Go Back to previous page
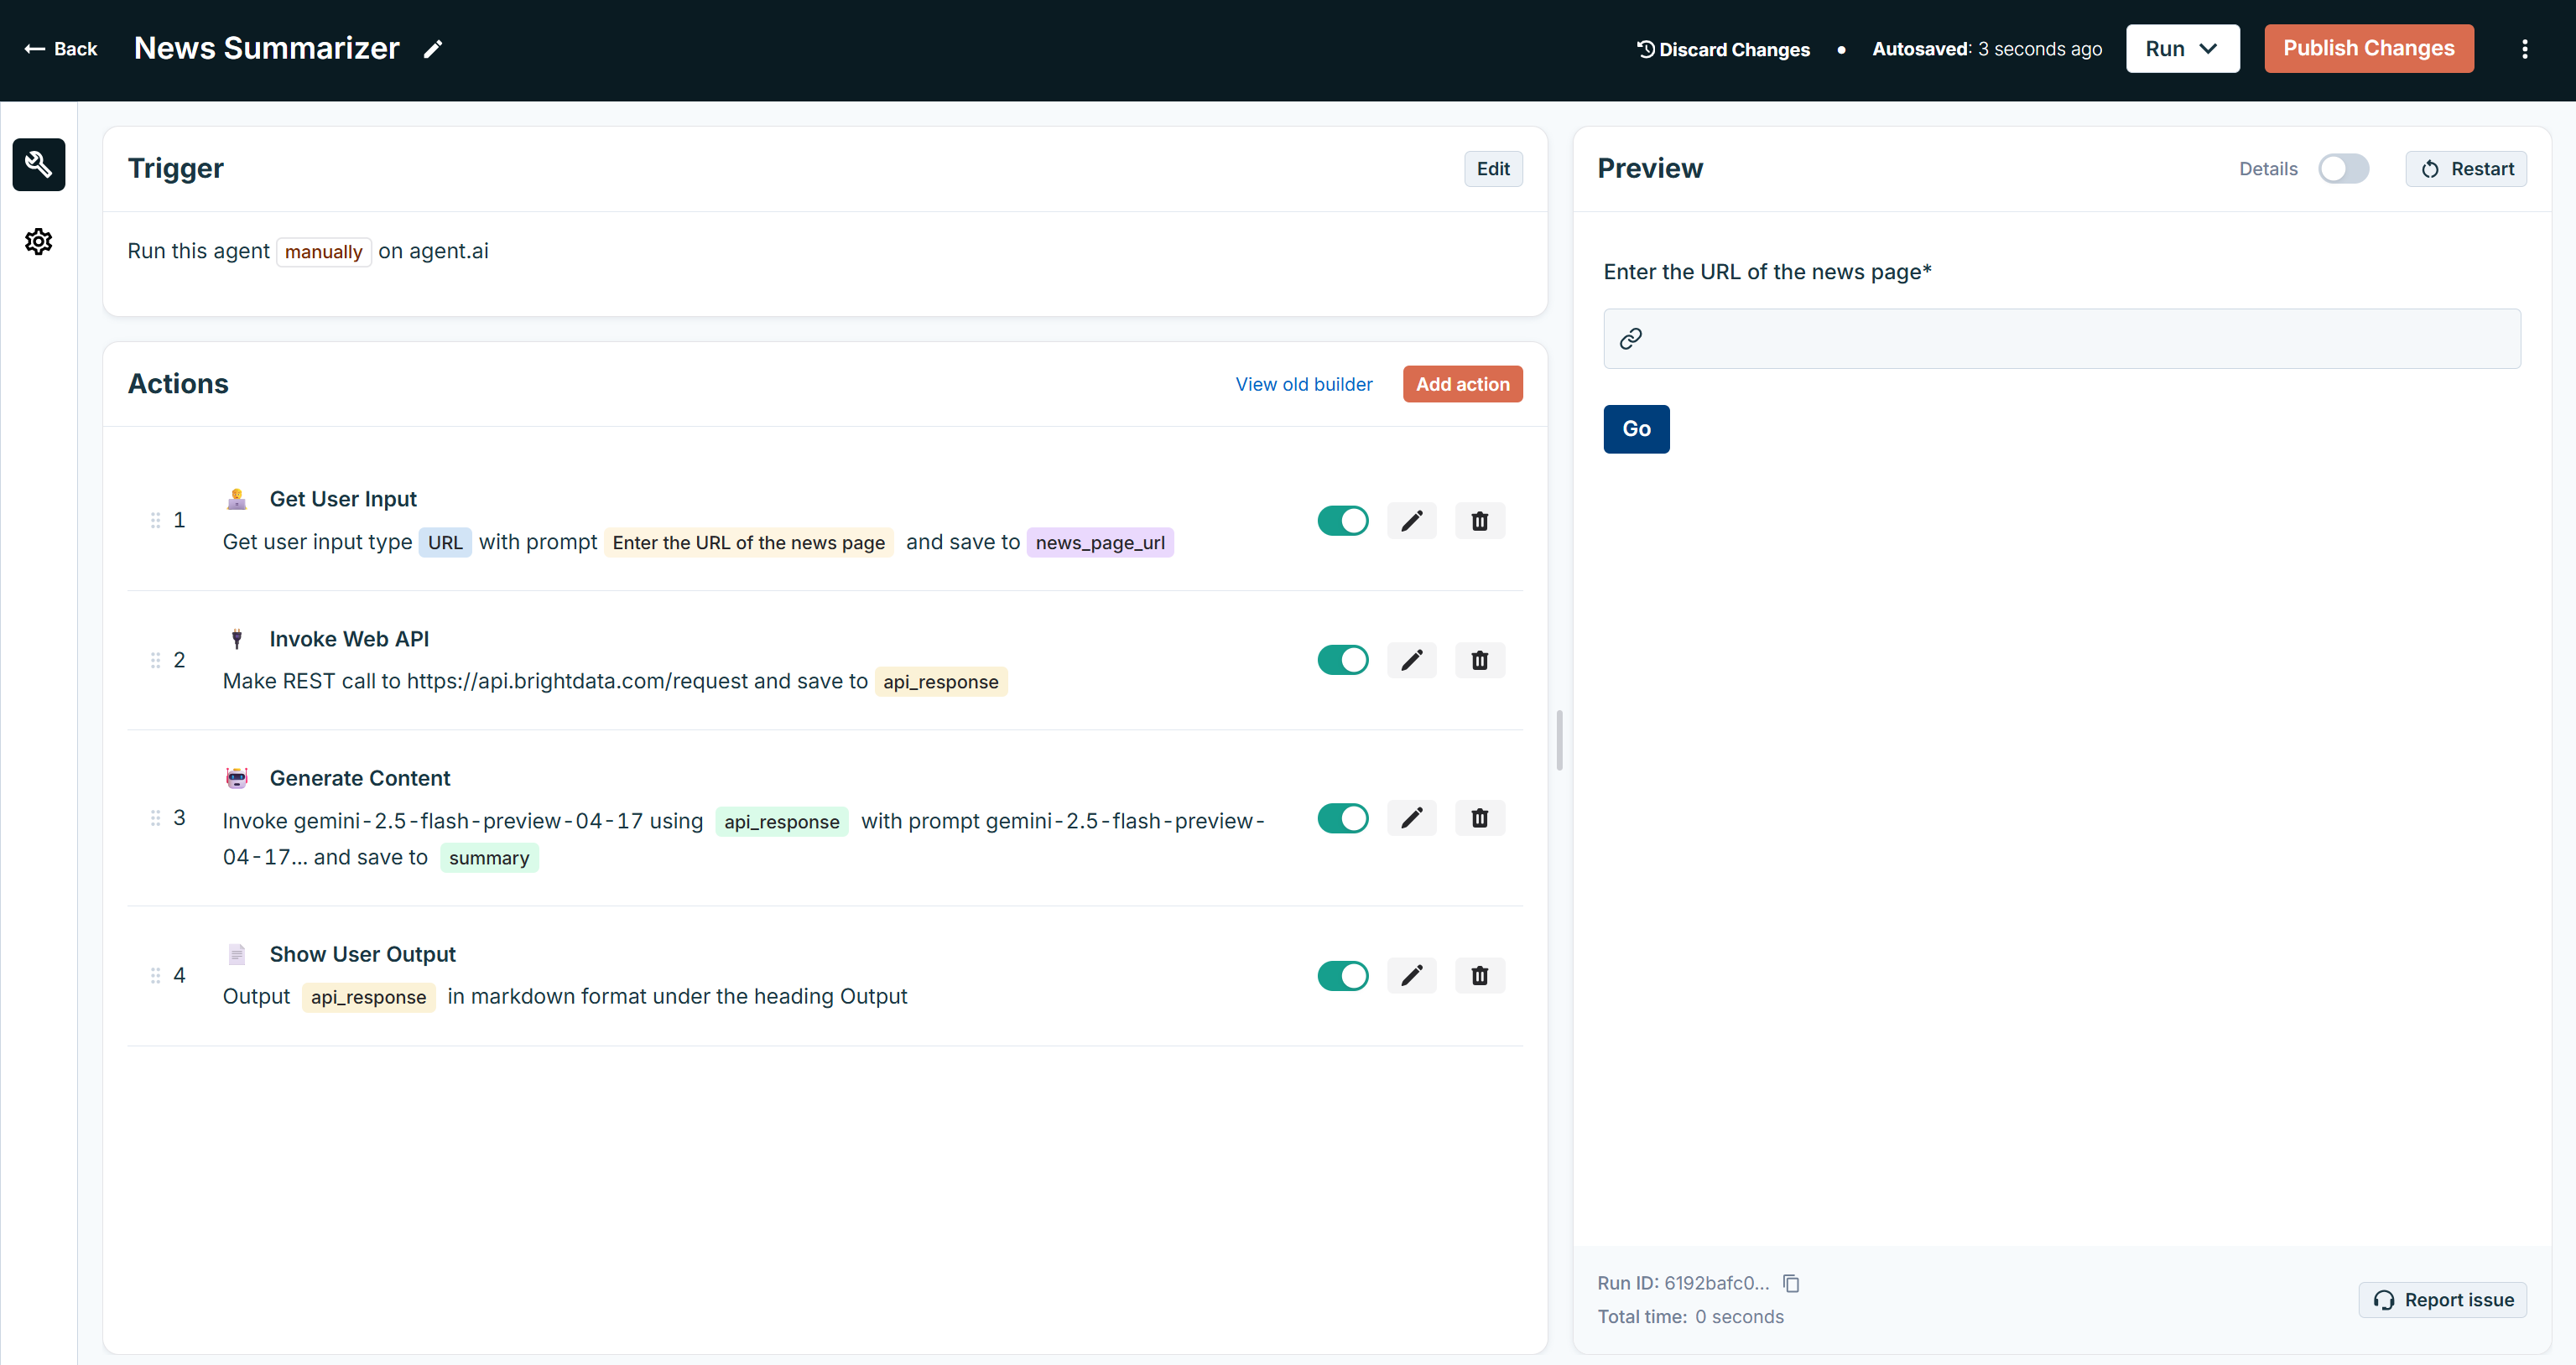The width and height of the screenshot is (2576, 1365). pyautogui.click(x=61, y=49)
